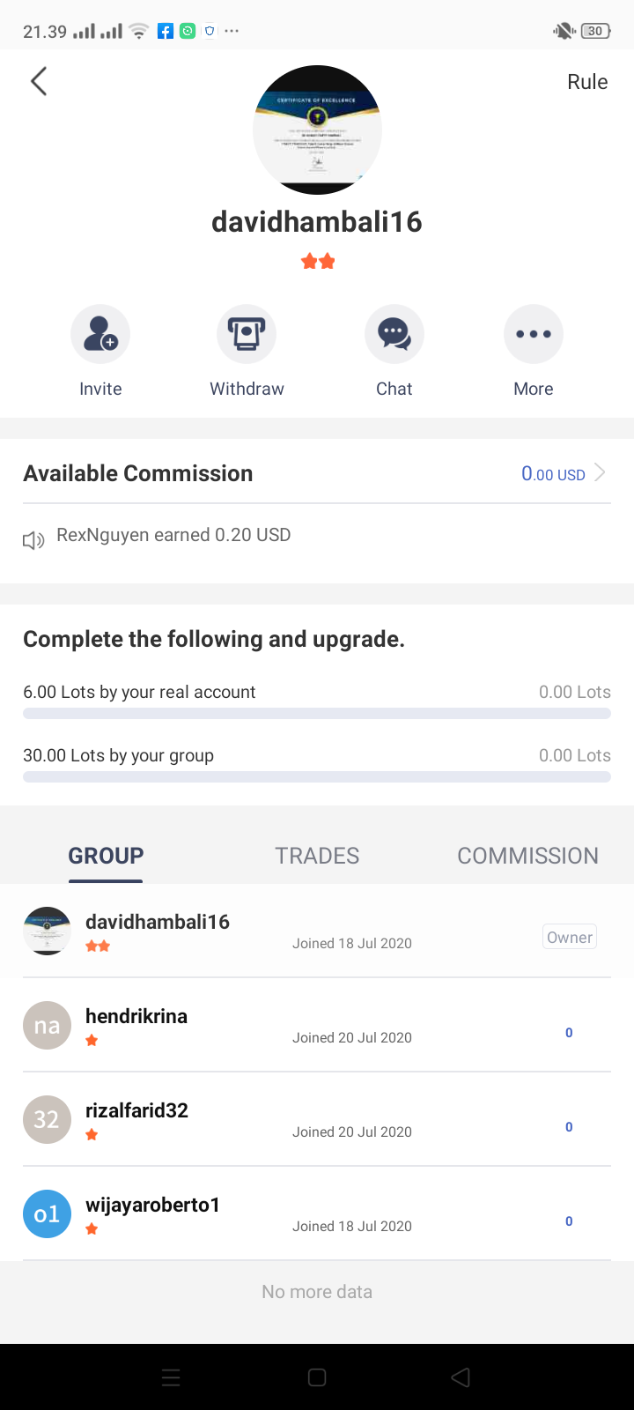Tap the More three-dots icon
The image size is (634, 1410).
534,334
